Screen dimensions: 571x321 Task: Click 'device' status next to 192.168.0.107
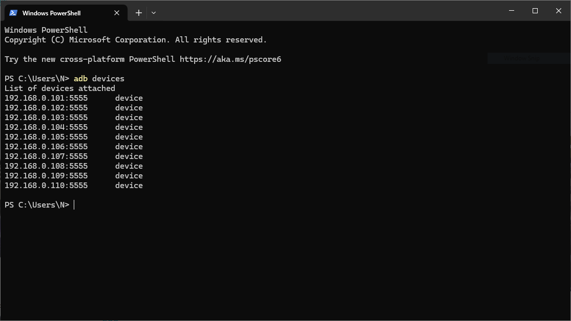click(x=129, y=156)
